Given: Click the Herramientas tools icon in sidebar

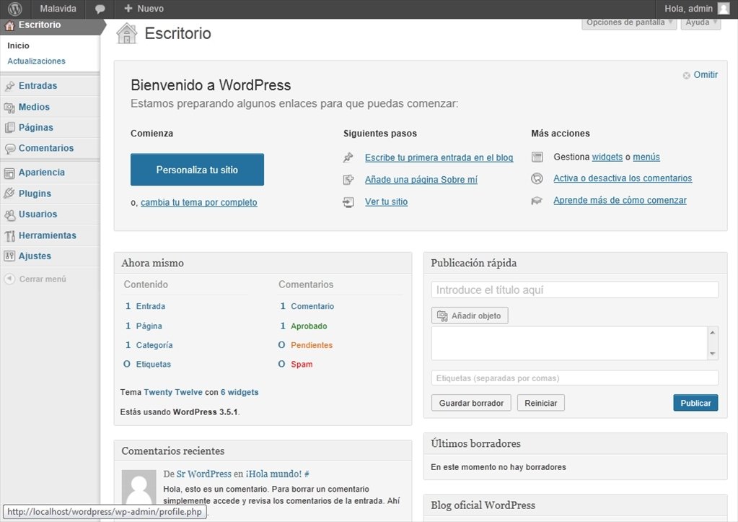Looking at the screenshot, I should pos(9,235).
